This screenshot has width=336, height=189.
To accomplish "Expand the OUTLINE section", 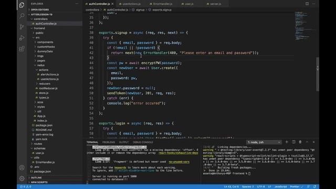I will coord(36,177).
